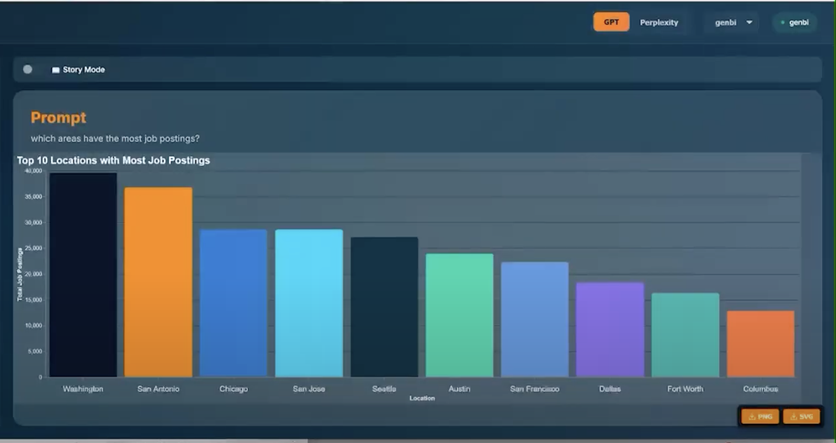Select the San Francisco bar
Image resolution: width=836 pixels, height=443 pixels.
click(x=535, y=319)
